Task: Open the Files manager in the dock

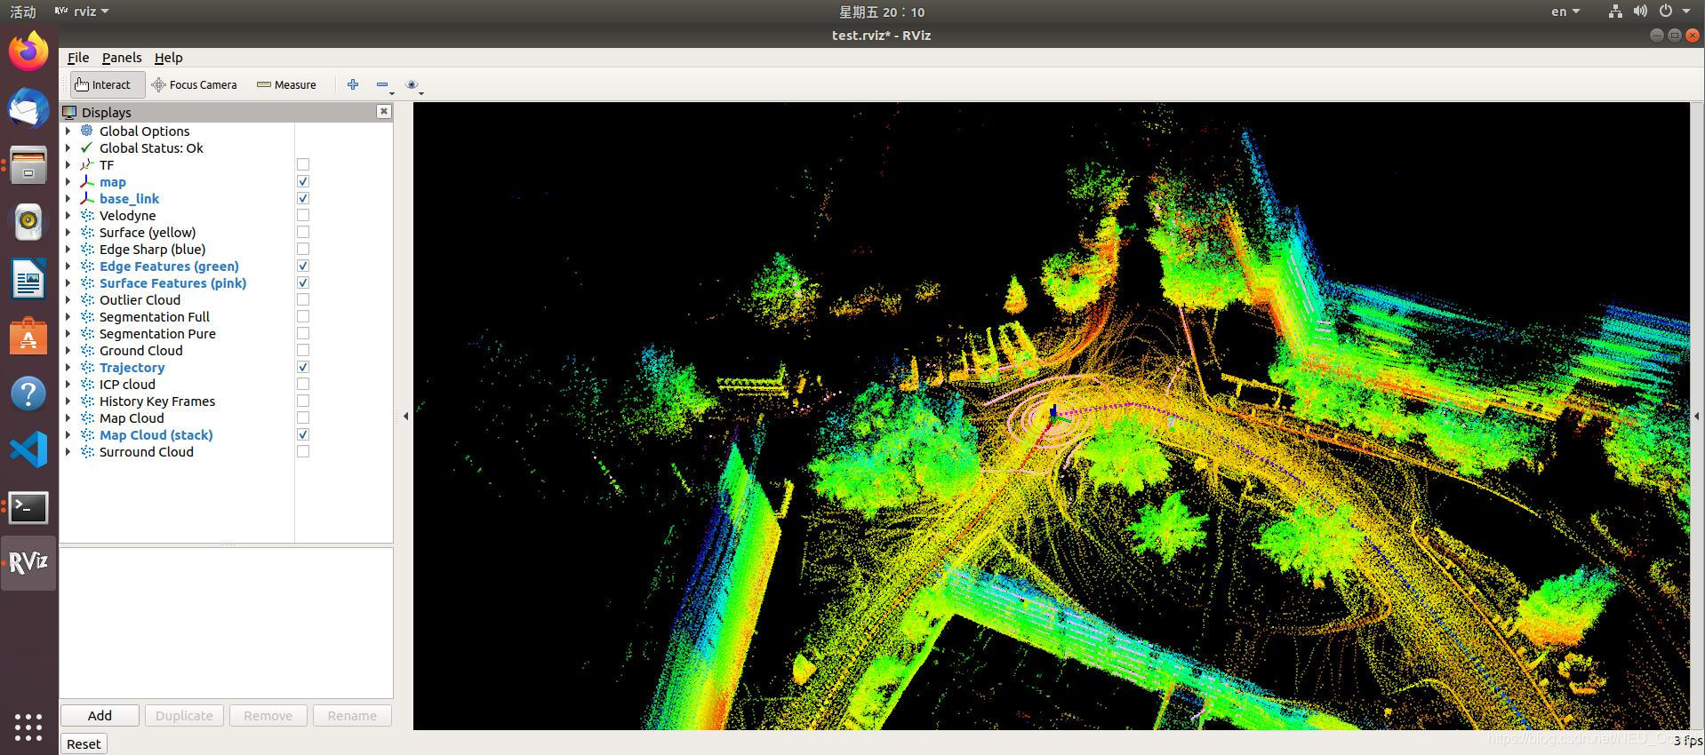Action: 28,165
